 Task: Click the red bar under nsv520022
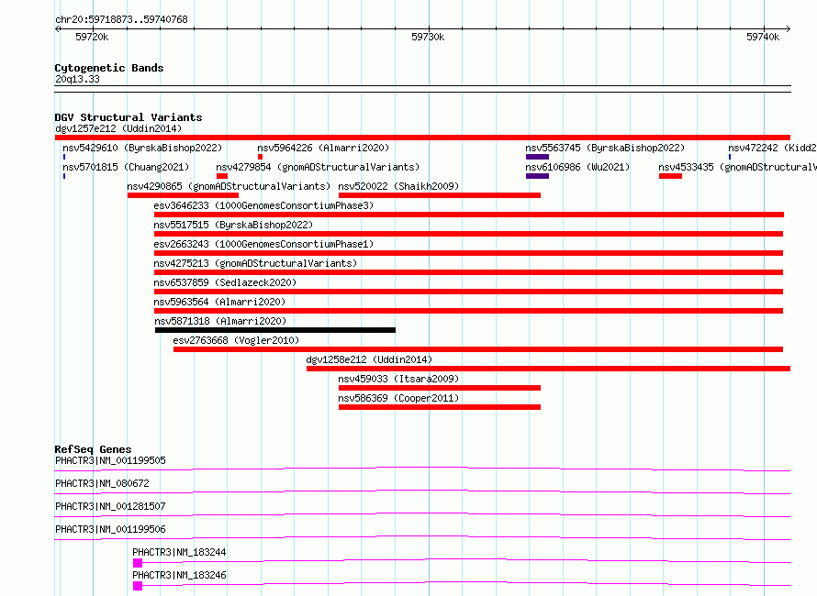click(x=439, y=195)
